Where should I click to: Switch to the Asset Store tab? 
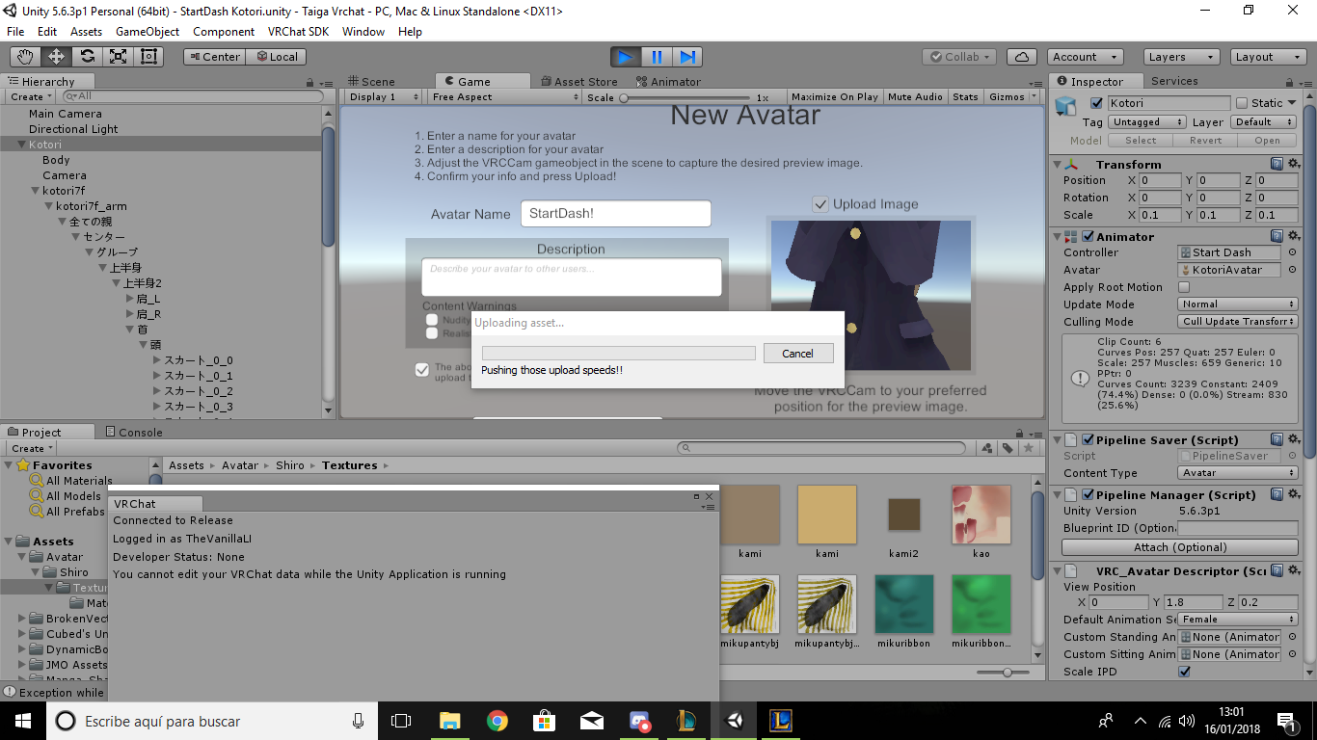578,82
